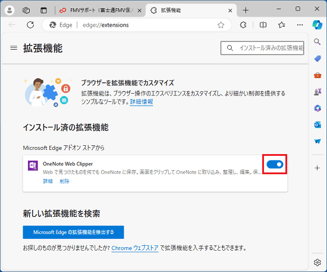This screenshot has width=327, height=272.
Task: Open the extensions hamburger menu
Action: 14,48
